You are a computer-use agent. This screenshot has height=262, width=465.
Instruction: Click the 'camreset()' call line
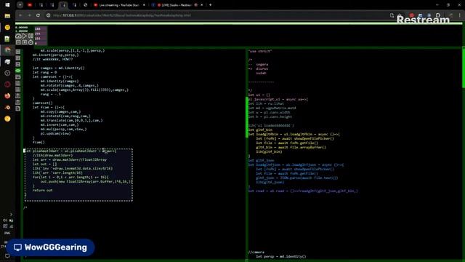pos(43,103)
